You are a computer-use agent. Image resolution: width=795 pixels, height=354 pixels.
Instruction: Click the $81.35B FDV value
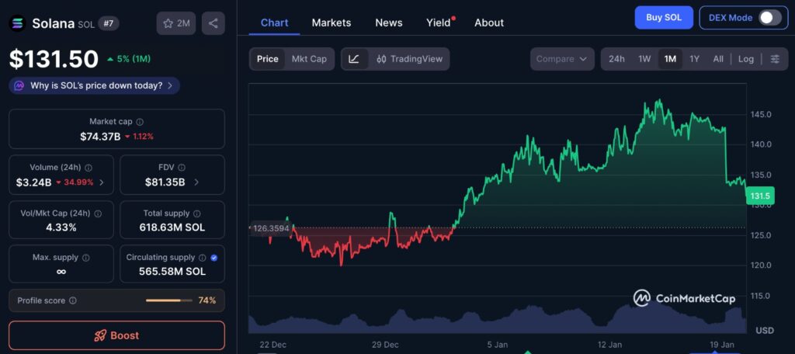tap(165, 182)
